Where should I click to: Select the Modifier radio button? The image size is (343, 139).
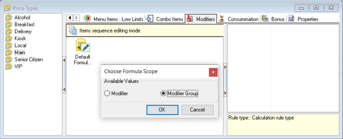click(x=107, y=93)
